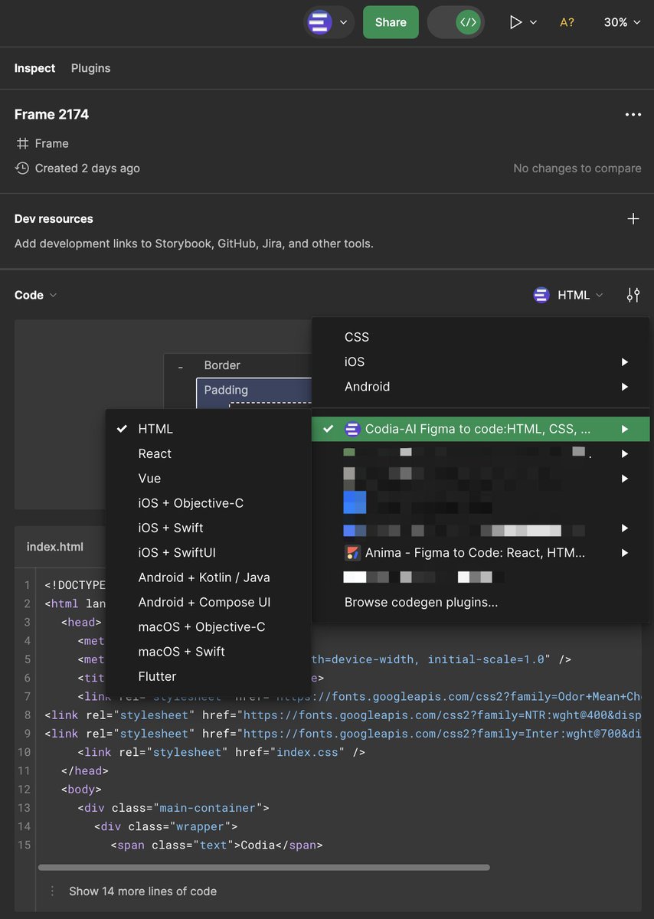The image size is (654, 919).
Task: Expand the iOS submenu arrow
Action: 625,362
